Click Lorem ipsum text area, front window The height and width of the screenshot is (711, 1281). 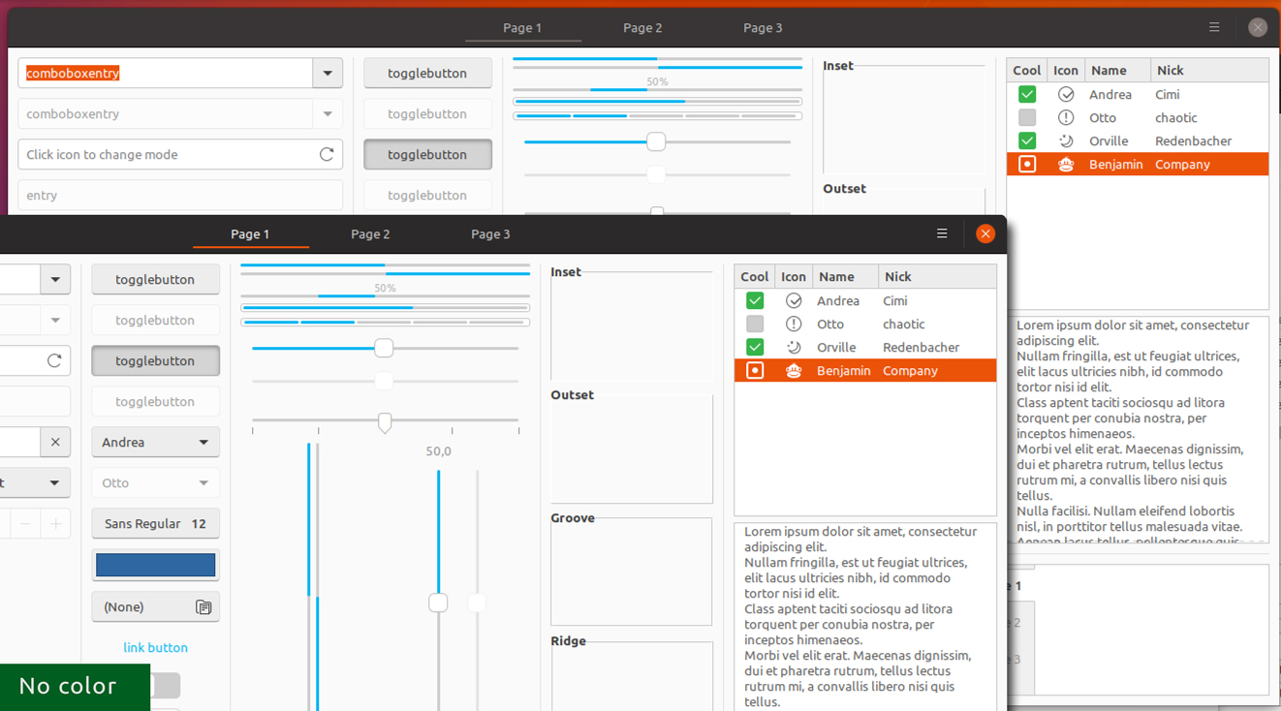[x=864, y=617]
